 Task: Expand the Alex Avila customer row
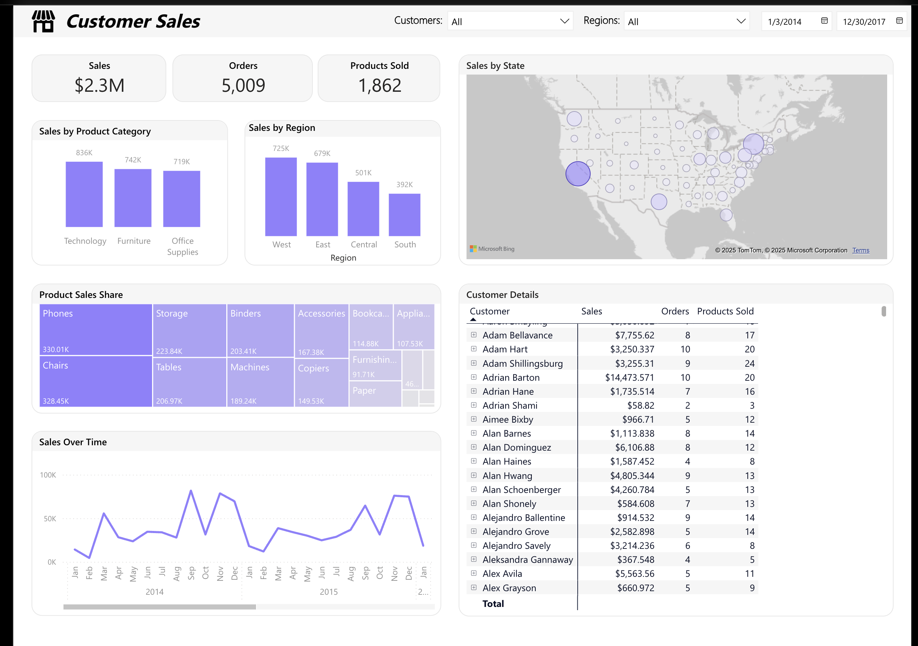tap(473, 573)
